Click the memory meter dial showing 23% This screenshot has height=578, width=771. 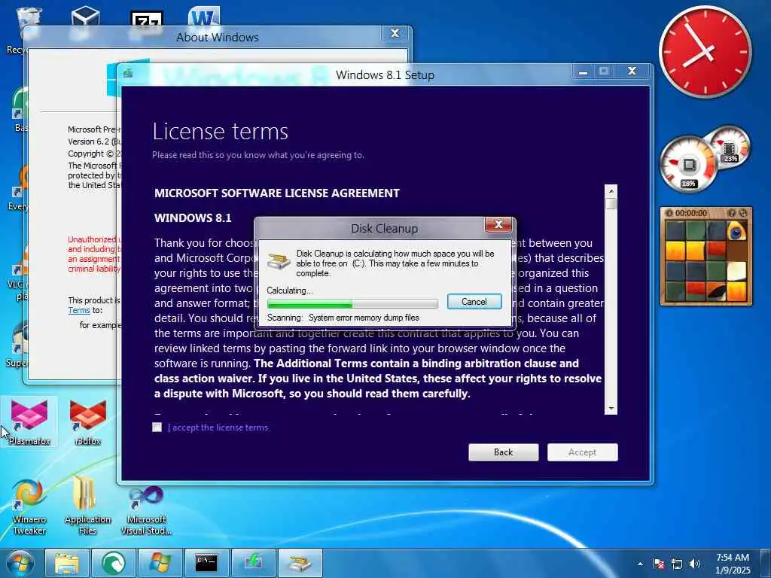[x=730, y=147]
